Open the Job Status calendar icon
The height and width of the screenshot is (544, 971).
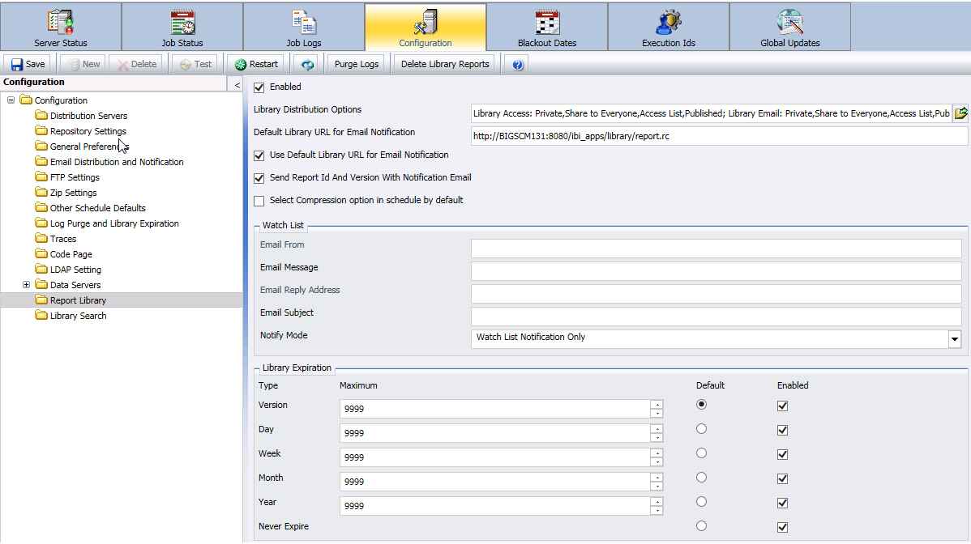pyautogui.click(x=182, y=22)
